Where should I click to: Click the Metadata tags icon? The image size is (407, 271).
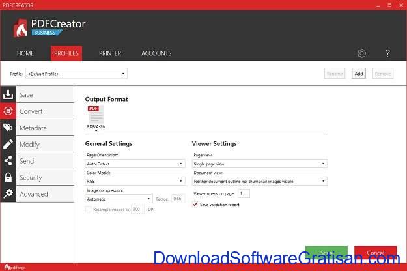pos(8,128)
